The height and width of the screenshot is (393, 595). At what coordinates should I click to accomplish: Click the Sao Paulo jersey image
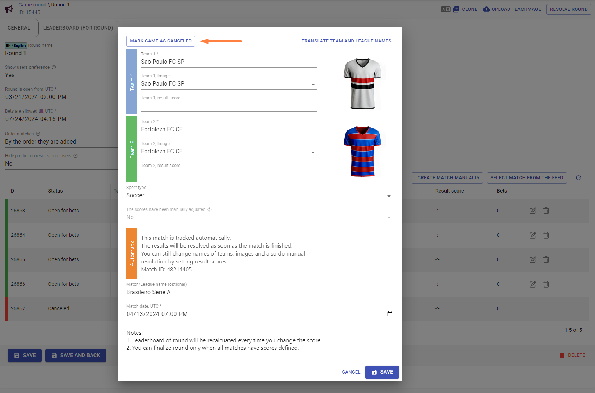click(x=362, y=83)
